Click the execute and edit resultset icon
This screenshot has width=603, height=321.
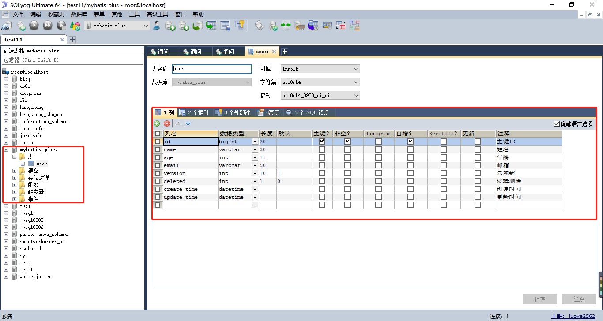coord(61,26)
